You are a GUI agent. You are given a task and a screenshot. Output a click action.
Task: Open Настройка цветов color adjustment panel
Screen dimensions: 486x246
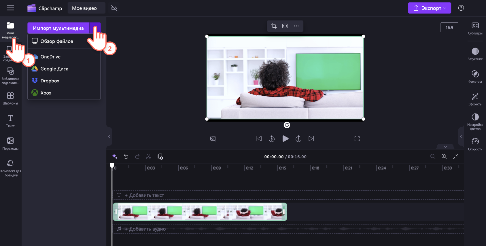click(475, 122)
